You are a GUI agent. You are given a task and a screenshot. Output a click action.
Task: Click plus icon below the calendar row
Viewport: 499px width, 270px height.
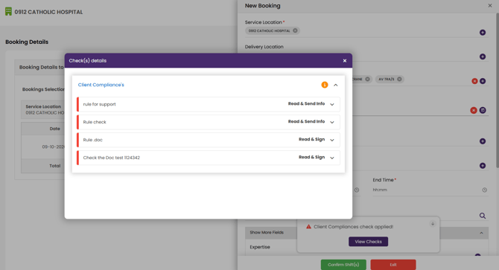point(483,141)
